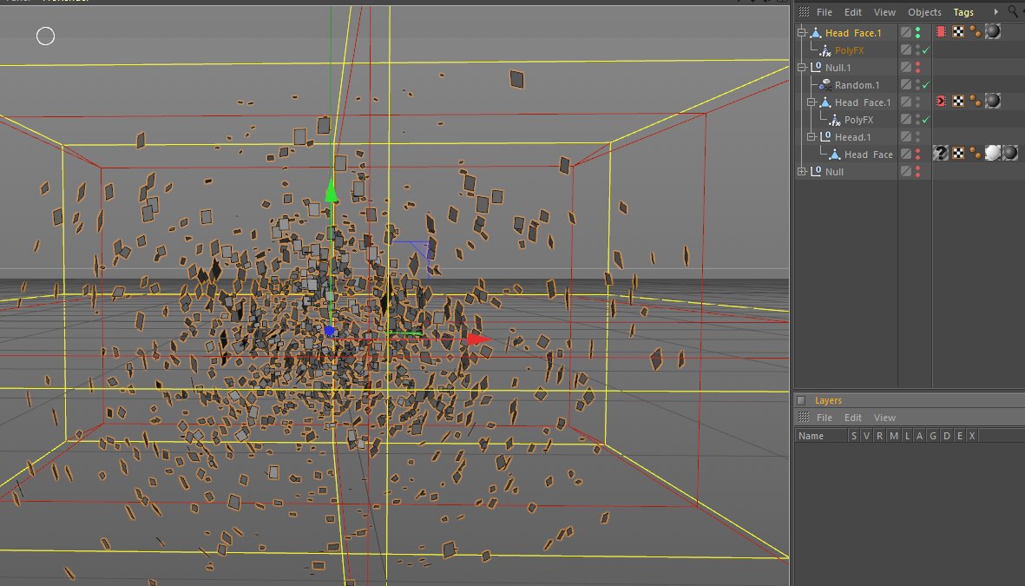Click the S column header in Layers

[x=853, y=436]
